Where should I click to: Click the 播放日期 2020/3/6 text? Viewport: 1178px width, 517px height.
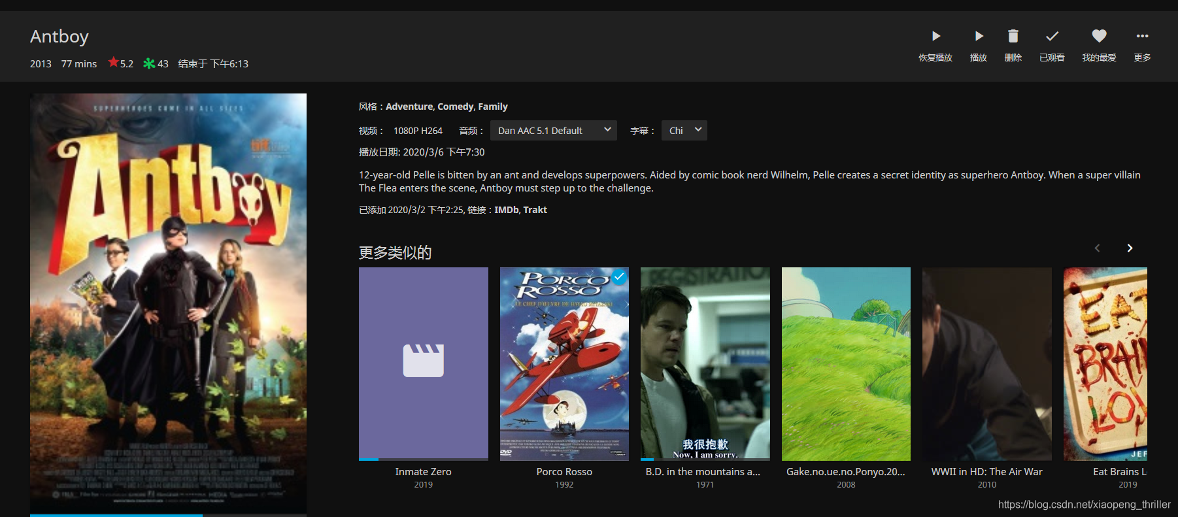pyautogui.click(x=422, y=152)
